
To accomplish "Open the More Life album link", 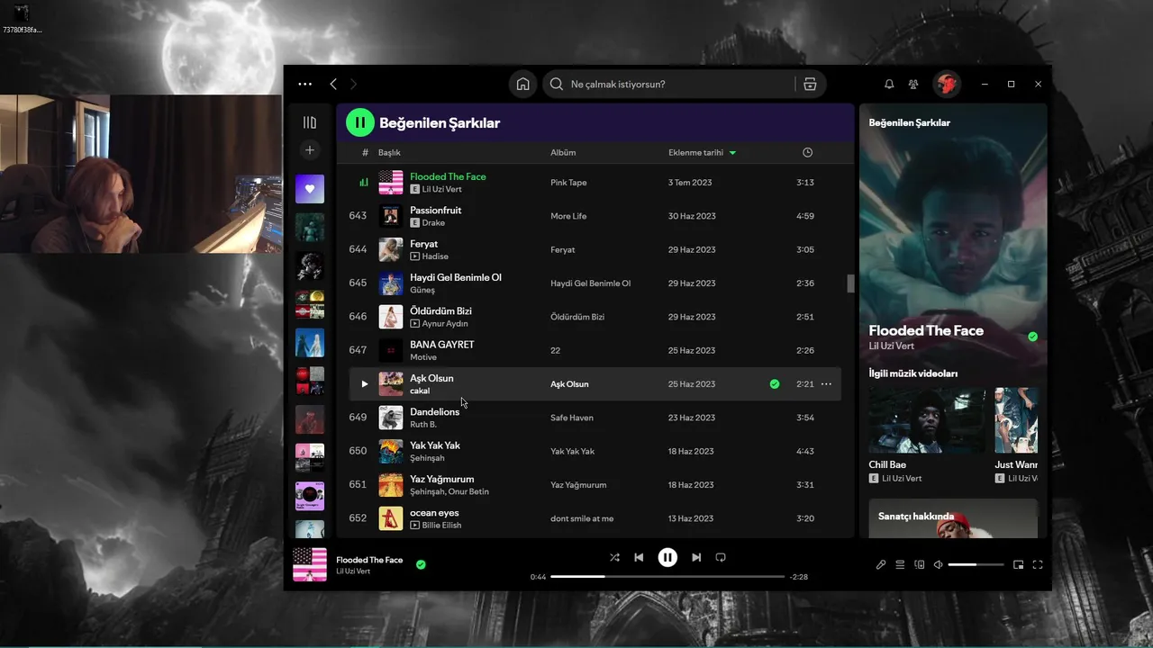I will 568,216.
